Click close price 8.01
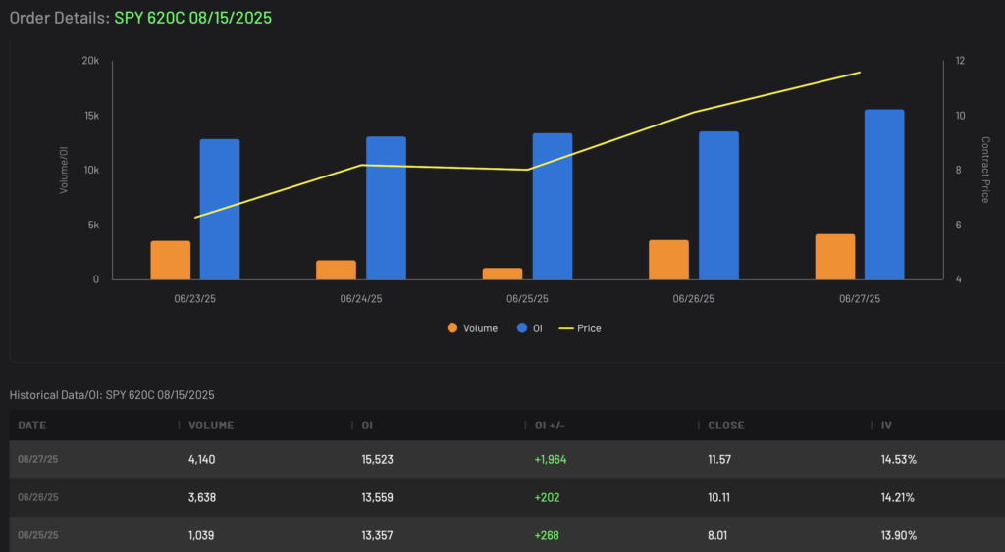The height and width of the screenshot is (552, 1005). coord(717,535)
